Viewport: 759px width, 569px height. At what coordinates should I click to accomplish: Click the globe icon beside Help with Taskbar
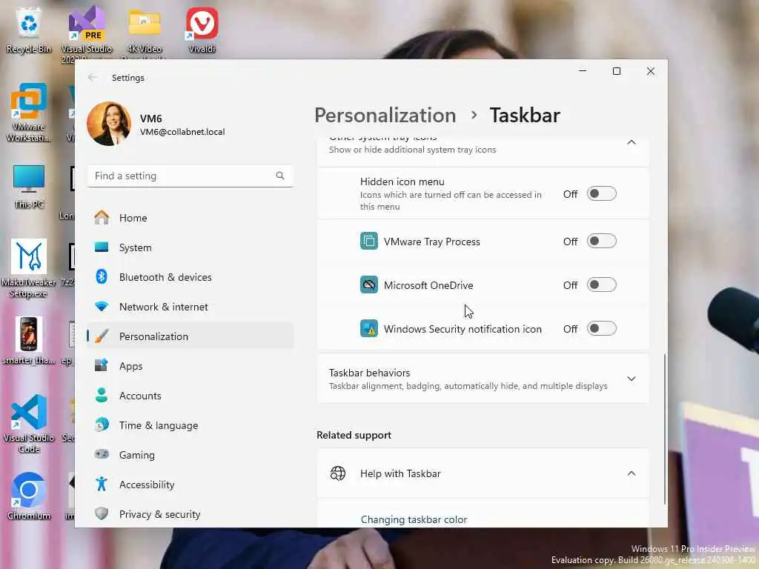(338, 473)
